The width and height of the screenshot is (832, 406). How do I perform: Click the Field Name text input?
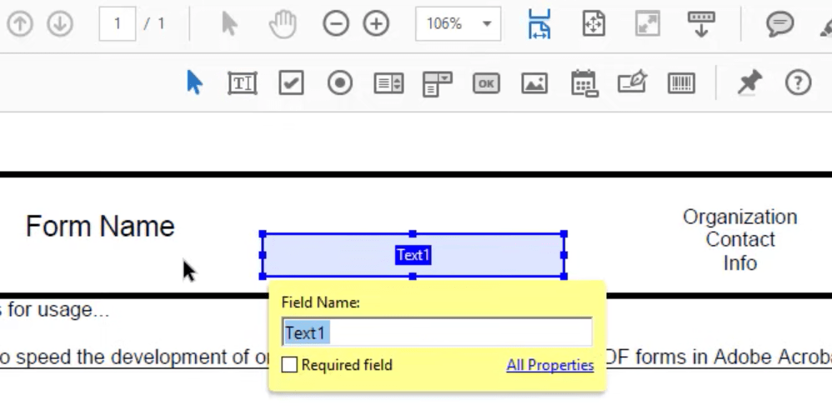click(x=437, y=333)
